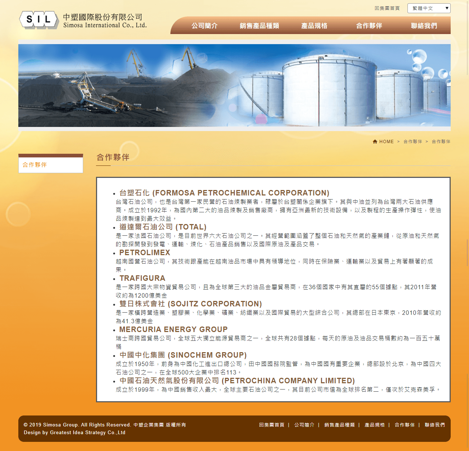Open the 聯絡我們 top menu
The height and width of the screenshot is (451, 469).
424,26
